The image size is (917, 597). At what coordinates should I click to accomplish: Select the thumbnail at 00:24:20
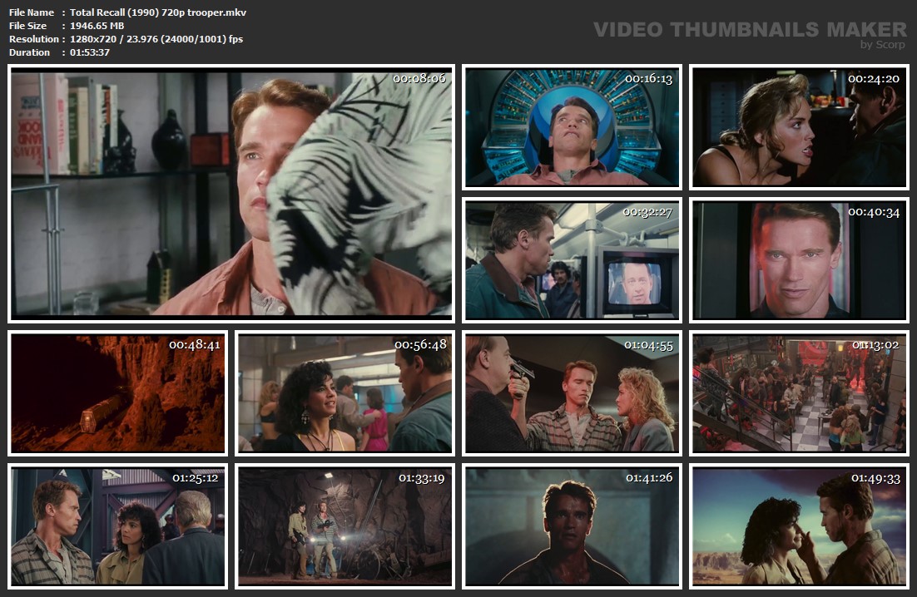[x=800, y=127]
